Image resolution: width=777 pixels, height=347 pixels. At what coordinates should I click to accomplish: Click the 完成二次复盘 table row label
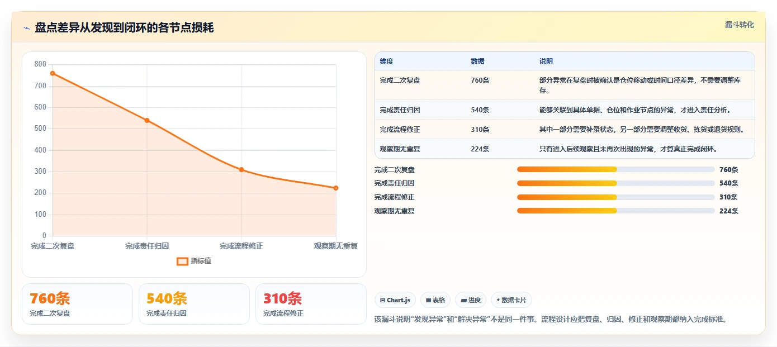[x=400, y=80]
